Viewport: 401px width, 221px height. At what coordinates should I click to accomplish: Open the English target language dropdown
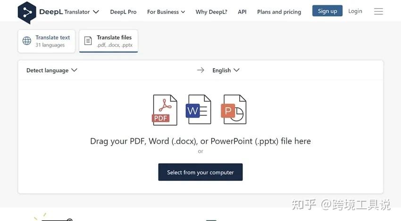pos(226,71)
